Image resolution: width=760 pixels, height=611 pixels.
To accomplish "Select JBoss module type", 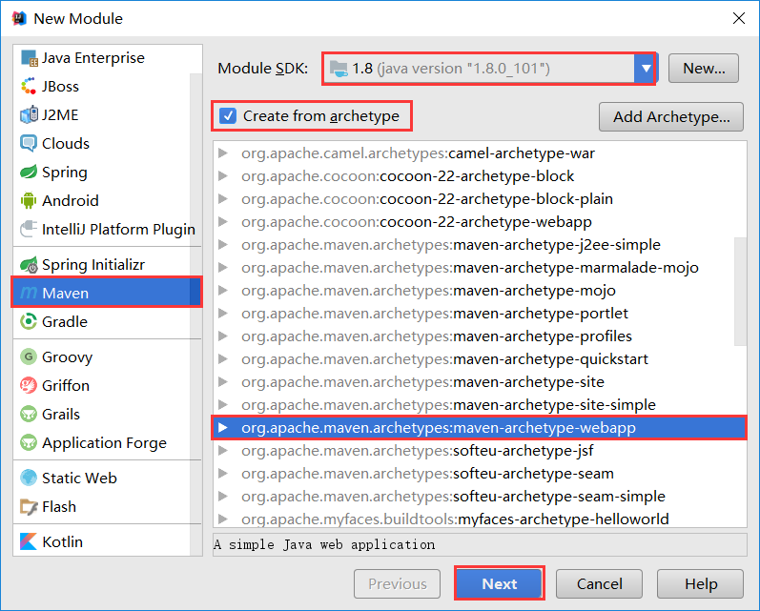I will [x=102, y=86].
